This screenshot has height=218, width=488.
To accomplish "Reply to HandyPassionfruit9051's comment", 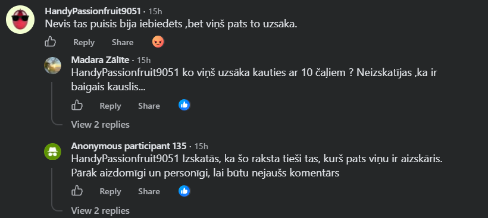I will (84, 42).
